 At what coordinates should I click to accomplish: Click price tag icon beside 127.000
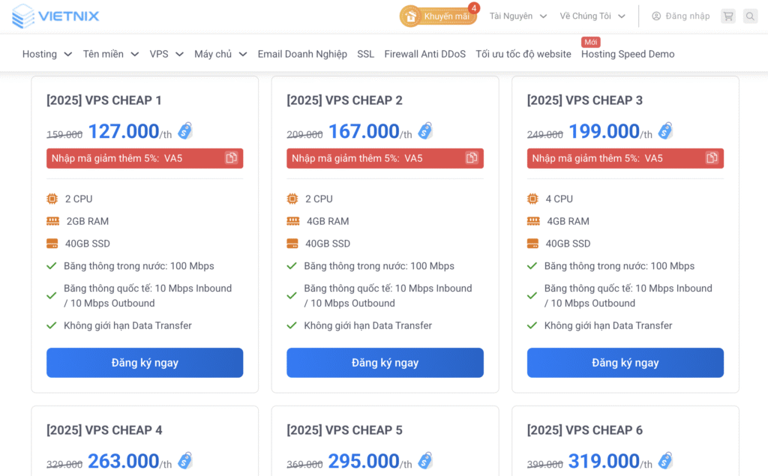185,131
